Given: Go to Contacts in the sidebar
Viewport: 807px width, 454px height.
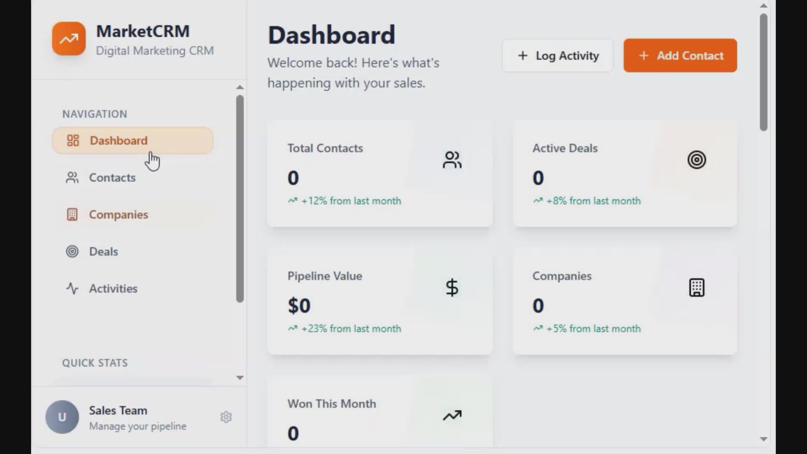Looking at the screenshot, I should click(112, 178).
